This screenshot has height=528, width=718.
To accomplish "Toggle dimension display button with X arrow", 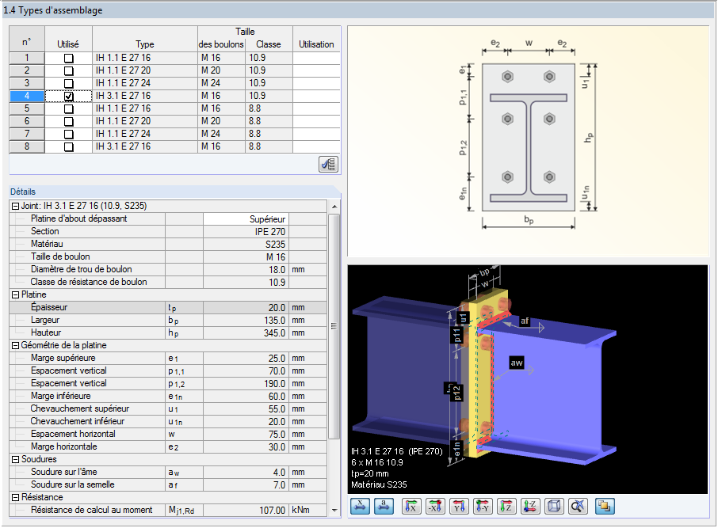I will click(361, 506).
